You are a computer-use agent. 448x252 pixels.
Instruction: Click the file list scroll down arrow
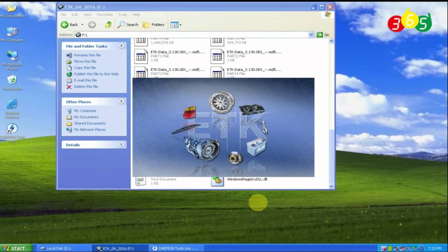tap(331, 186)
